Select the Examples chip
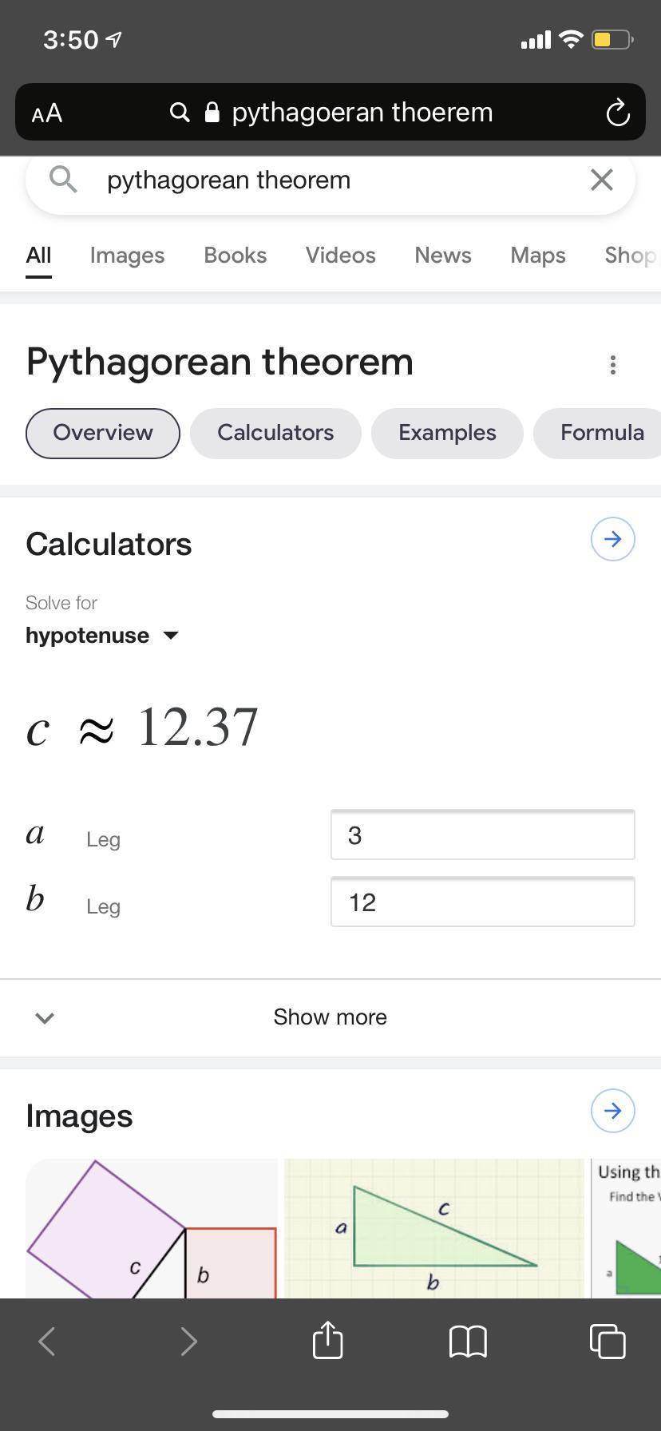 click(447, 434)
